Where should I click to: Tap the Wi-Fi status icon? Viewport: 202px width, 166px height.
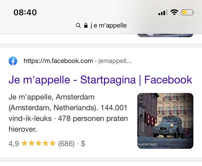point(174,12)
